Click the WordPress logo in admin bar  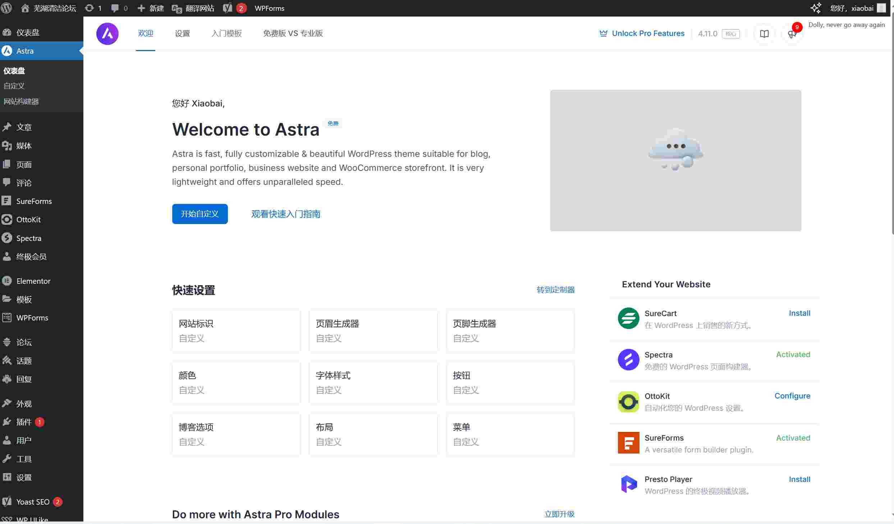[6, 8]
